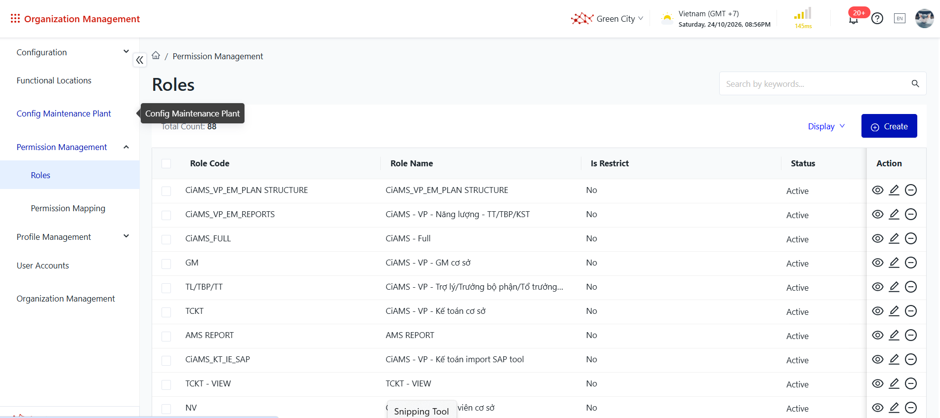Check the network signal 145ms indicator
940x418 pixels.
pos(803,18)
